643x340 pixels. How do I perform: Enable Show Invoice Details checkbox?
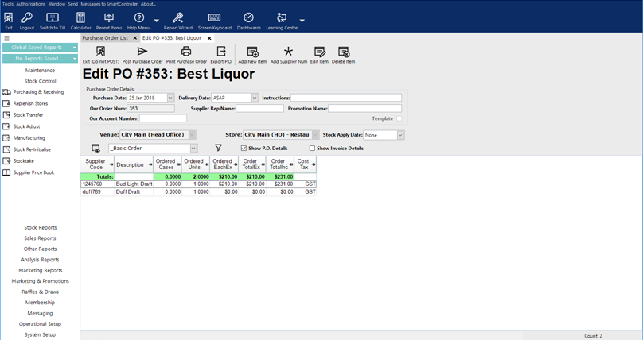(x=312, y=148)
